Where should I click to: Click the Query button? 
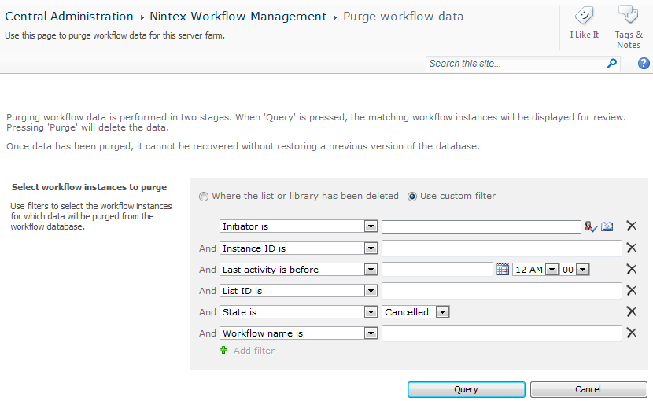pos(466,389)
